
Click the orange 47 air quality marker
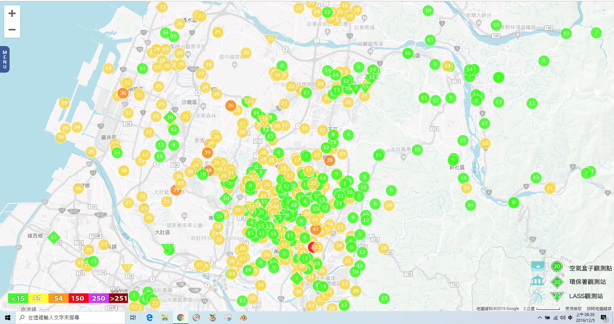pyautogui.click(x=316, y=229)
